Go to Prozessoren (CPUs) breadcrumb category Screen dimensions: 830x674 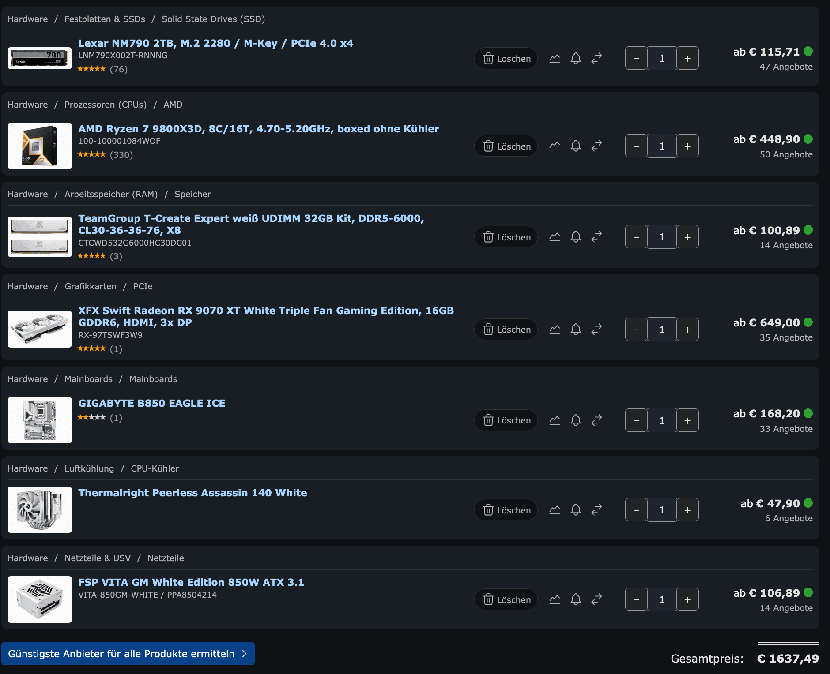[x=106, y=105]
